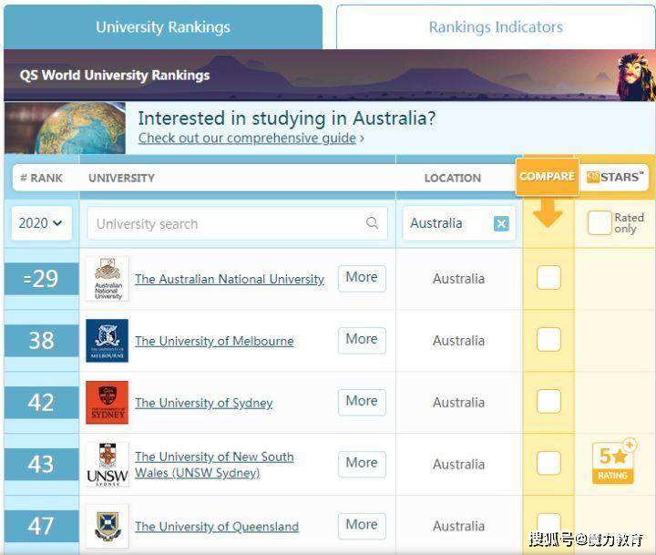656x555 pixels.
Task: Click the rank 42 cell
Action: tap(41, 403)
